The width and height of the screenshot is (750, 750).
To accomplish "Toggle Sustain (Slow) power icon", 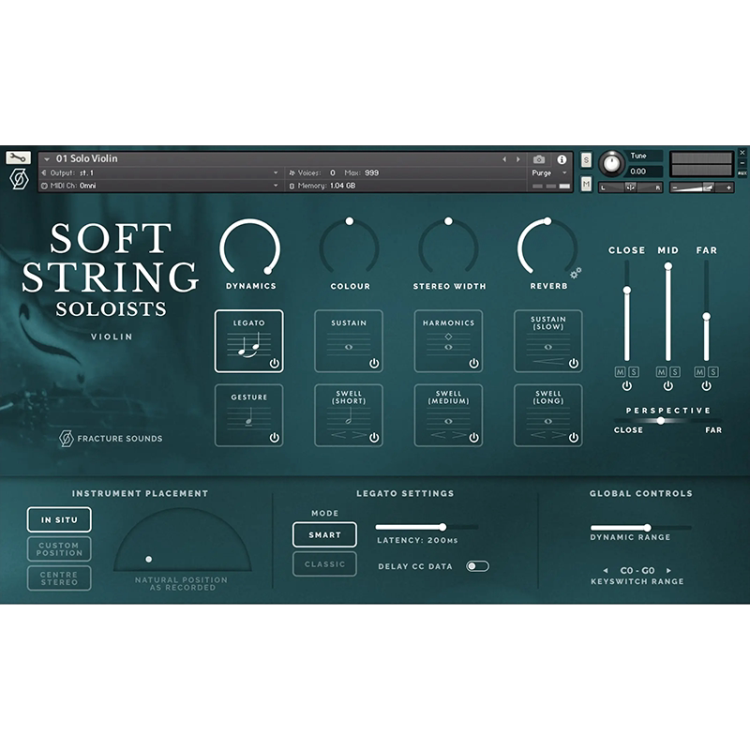I will tap(574, 364).
